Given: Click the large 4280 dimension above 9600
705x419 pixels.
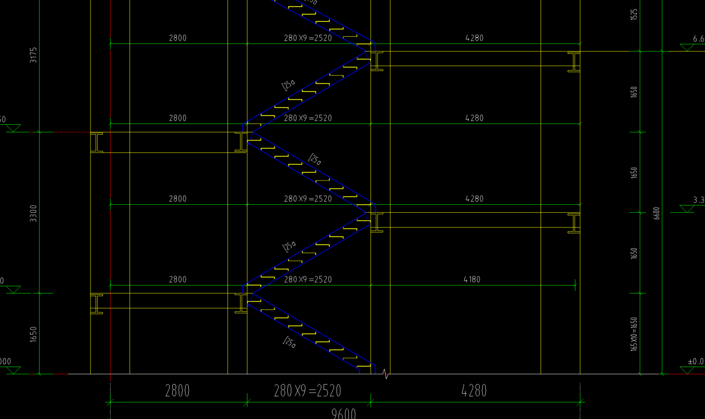Looking at the screenshot, I should click(x=474, y=391).
